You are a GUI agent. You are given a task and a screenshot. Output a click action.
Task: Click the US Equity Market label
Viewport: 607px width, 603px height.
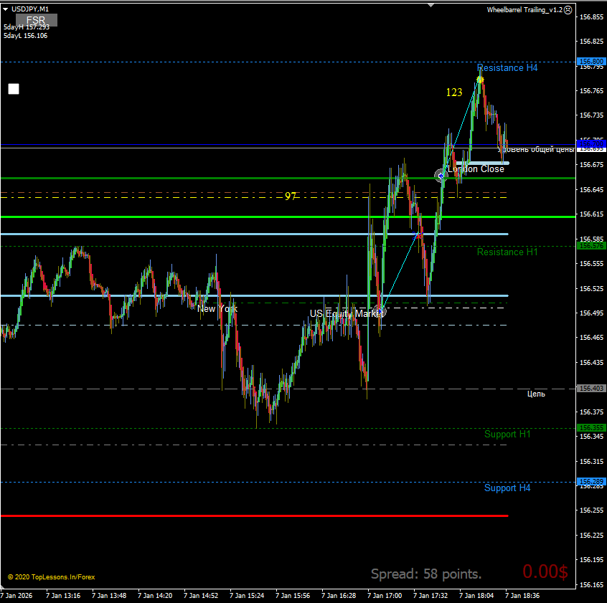[x=345, y=313]
